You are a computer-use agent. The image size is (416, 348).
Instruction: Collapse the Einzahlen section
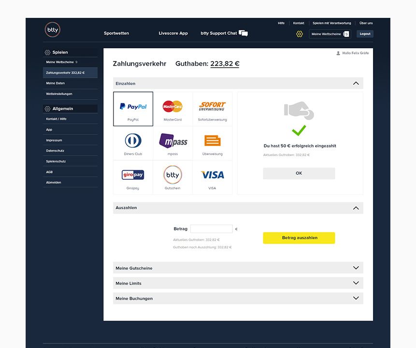(356, 84)
